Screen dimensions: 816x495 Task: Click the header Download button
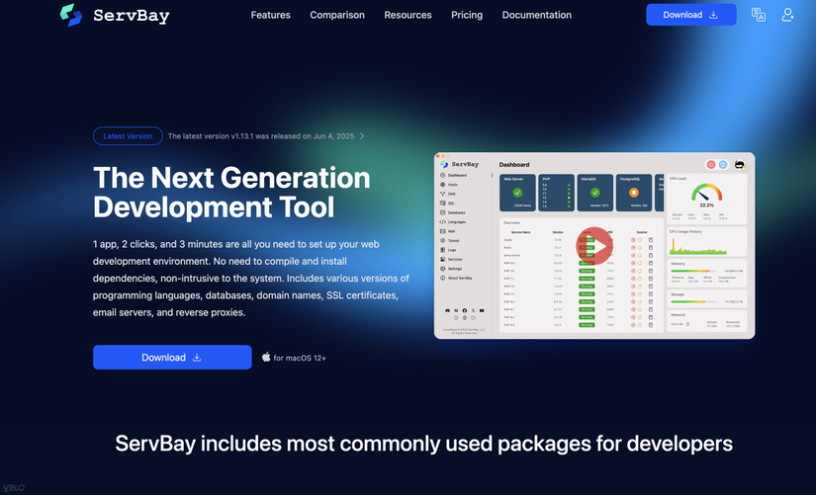(x=691, y=15)
